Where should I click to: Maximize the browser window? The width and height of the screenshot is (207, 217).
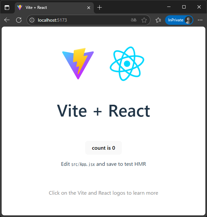click(x=184, y=7)
